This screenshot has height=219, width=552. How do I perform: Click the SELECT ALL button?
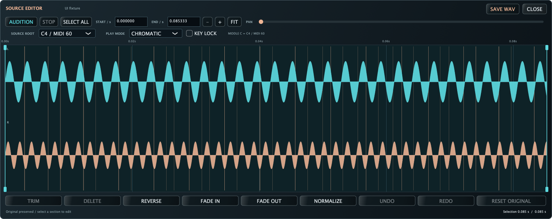click(76, 22)
